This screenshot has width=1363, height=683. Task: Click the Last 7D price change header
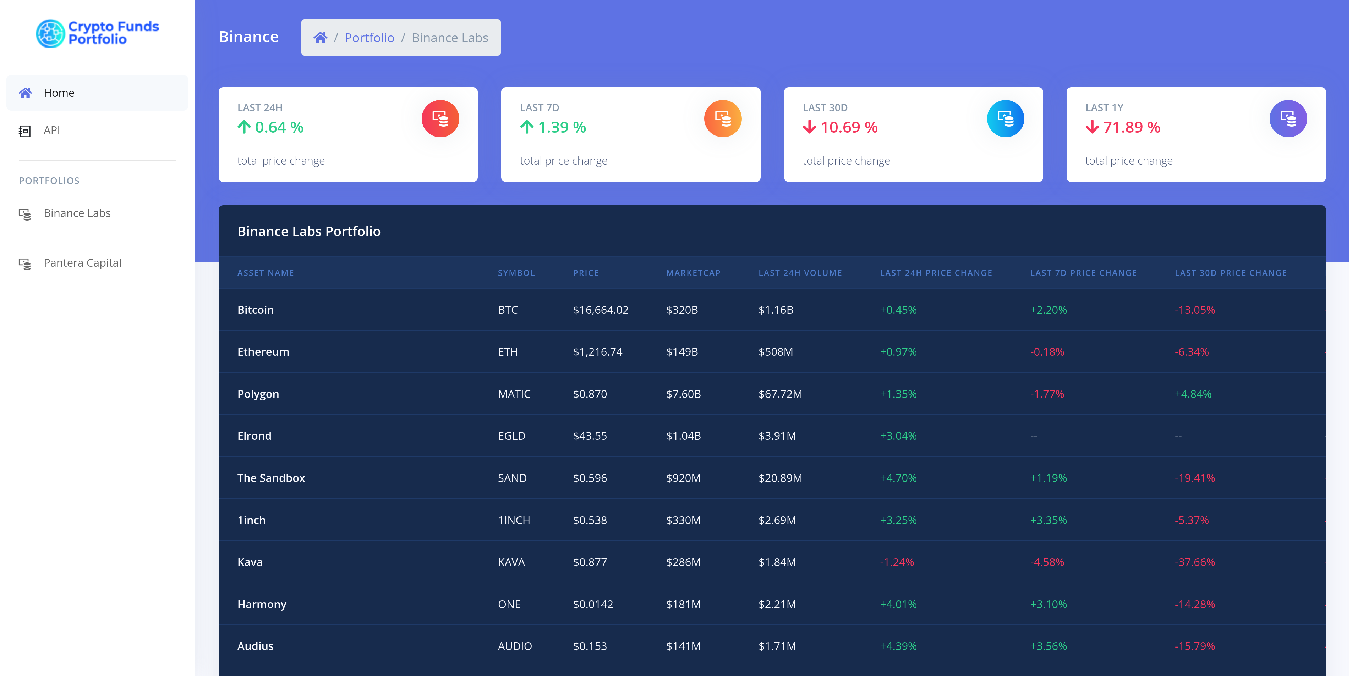click(x=1083, y=273)
